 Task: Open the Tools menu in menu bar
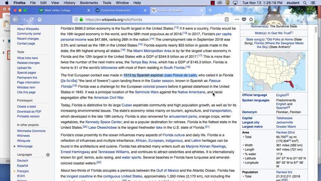tap(107, 3)
